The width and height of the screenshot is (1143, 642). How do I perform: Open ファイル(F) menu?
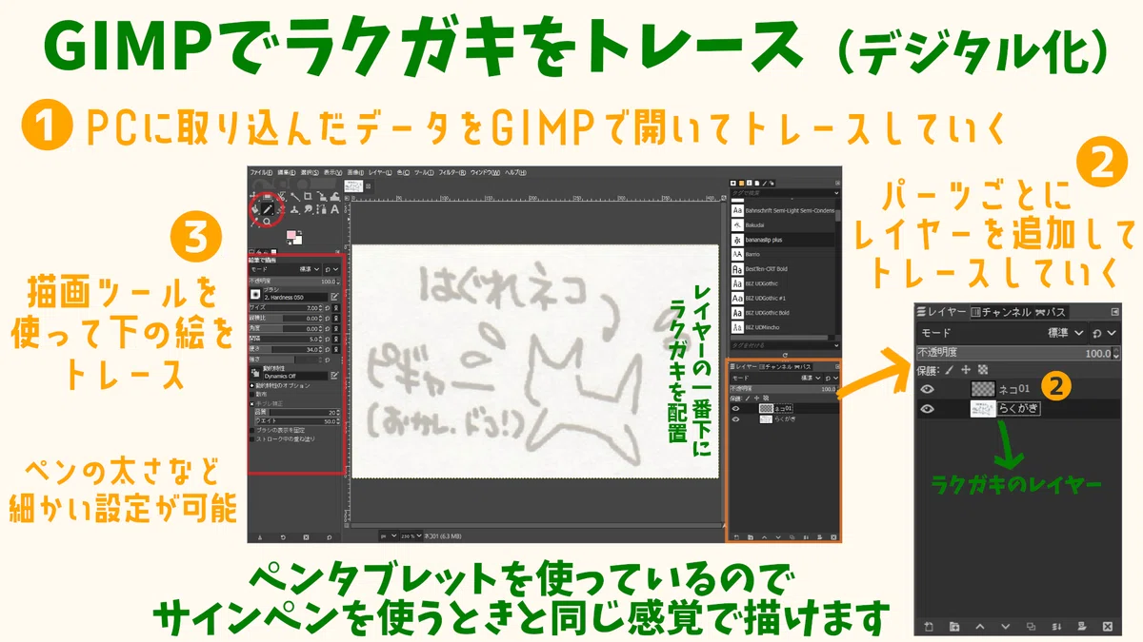click(x=260, y=172)
